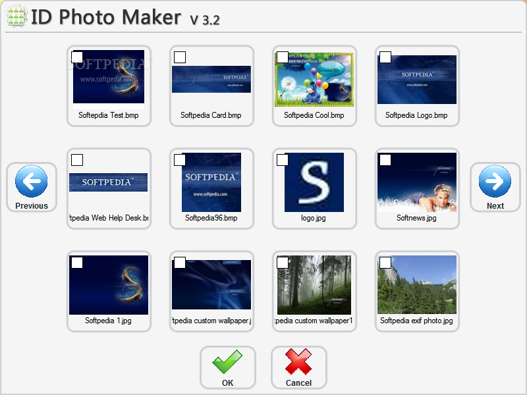This screenshot has height=395, width=527.
Task: Choose the Softpedia96.bmp thumbnail image
Action: point(211,182)
